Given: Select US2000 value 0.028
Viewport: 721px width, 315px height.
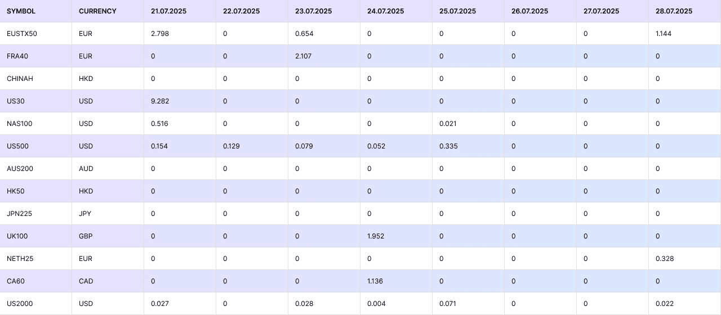Looking at the screenshot, I should click(324, 304).
